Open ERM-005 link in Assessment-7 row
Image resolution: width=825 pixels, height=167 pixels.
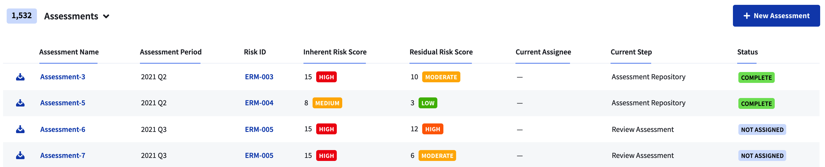(259, 156)
